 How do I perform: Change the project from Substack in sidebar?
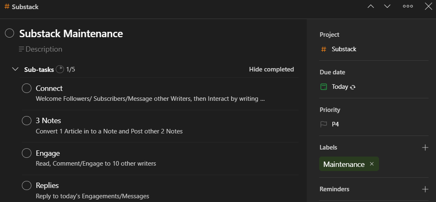click(x=344, y=49)
